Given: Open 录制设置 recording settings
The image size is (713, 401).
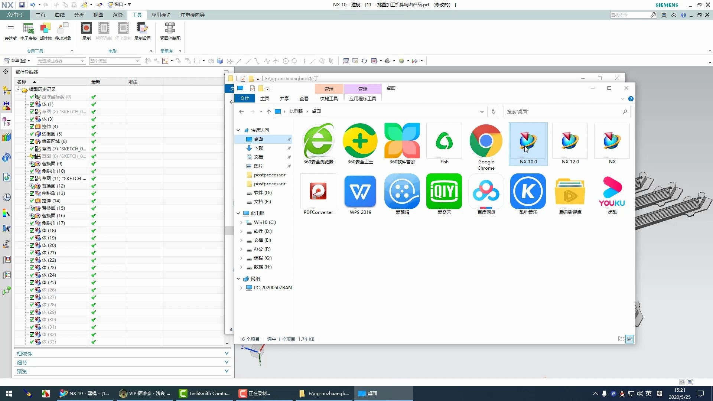Looking at the screenshot, I should pos(143,32).
